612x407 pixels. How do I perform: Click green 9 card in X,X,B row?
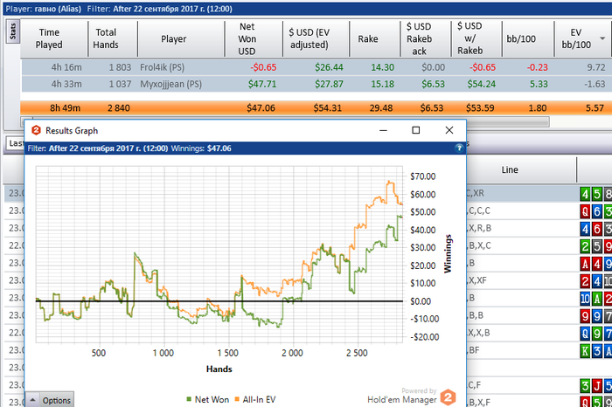(x=597, y=334)
